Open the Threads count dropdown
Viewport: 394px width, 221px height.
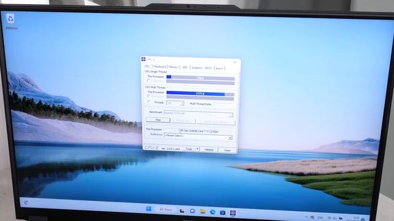pos(175,103)
